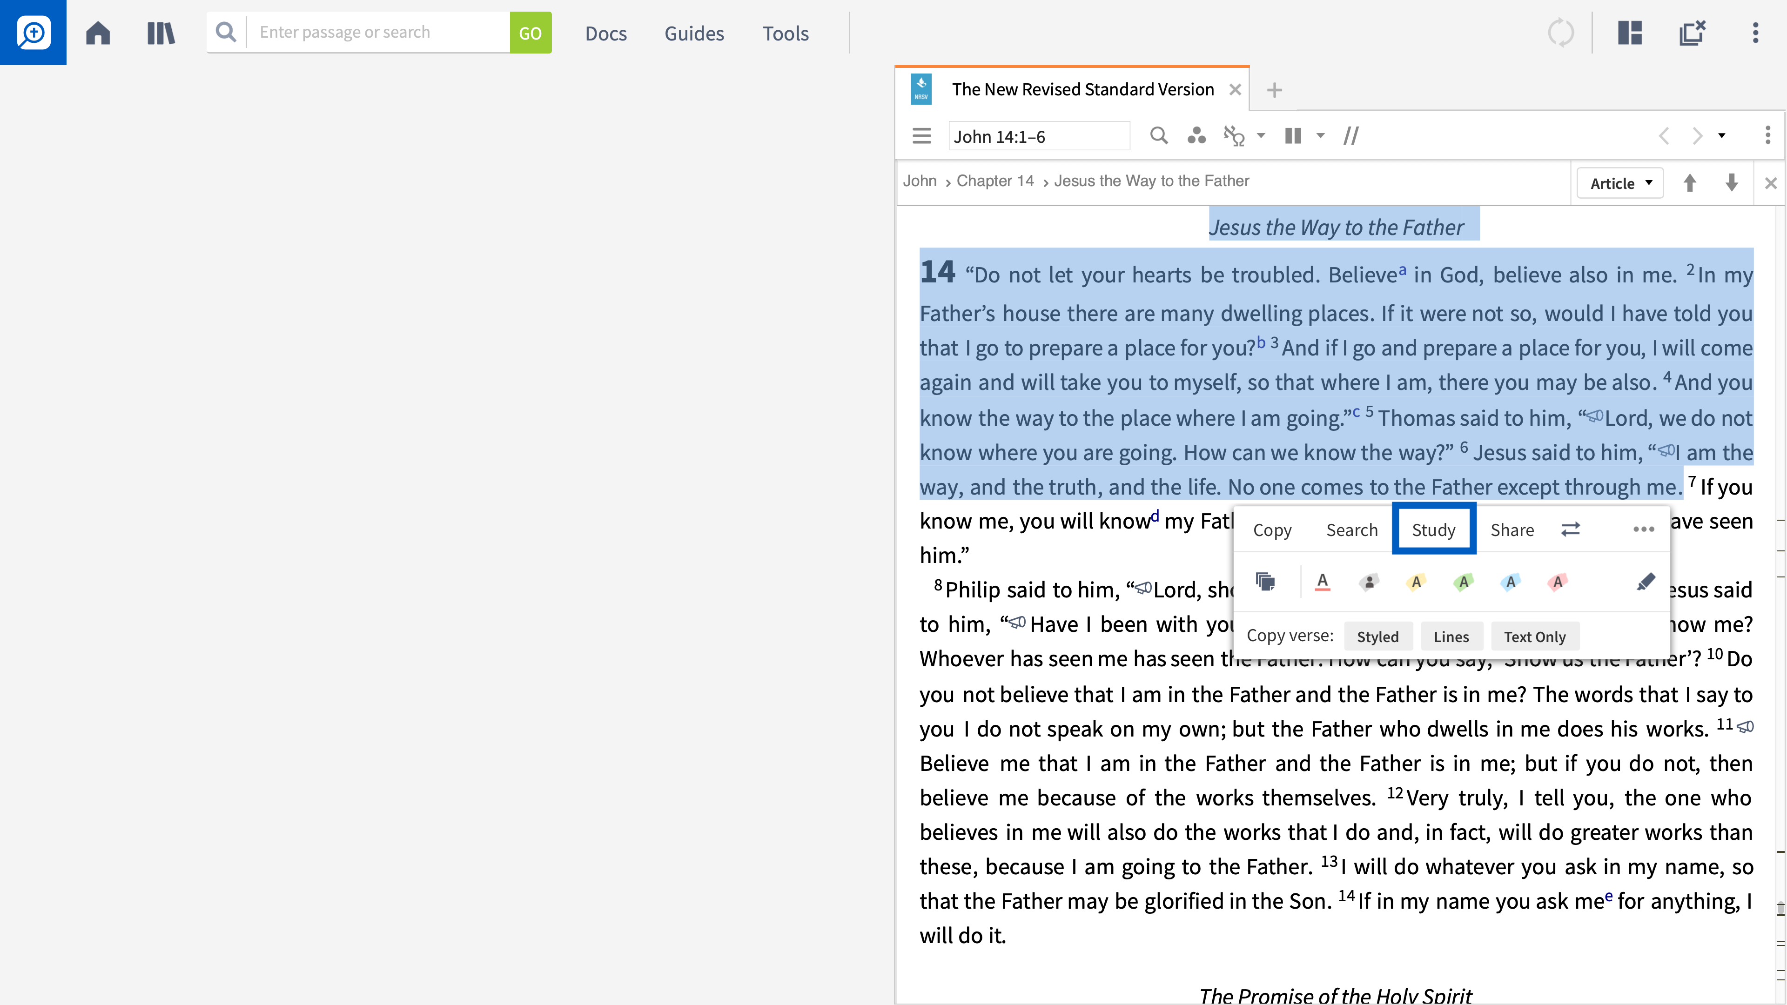Open the Article level dropdown
This screenshot has height=1005, width=1787.
point(1620,182)
